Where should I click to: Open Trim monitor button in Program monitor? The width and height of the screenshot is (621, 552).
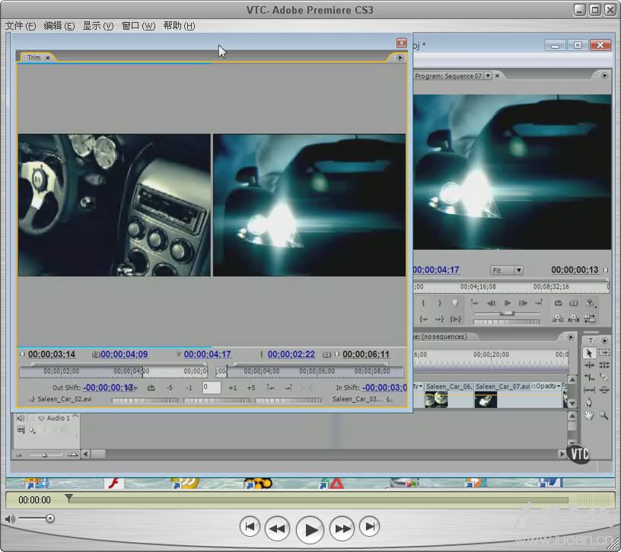pyautogui.click(x=590, y=318)
